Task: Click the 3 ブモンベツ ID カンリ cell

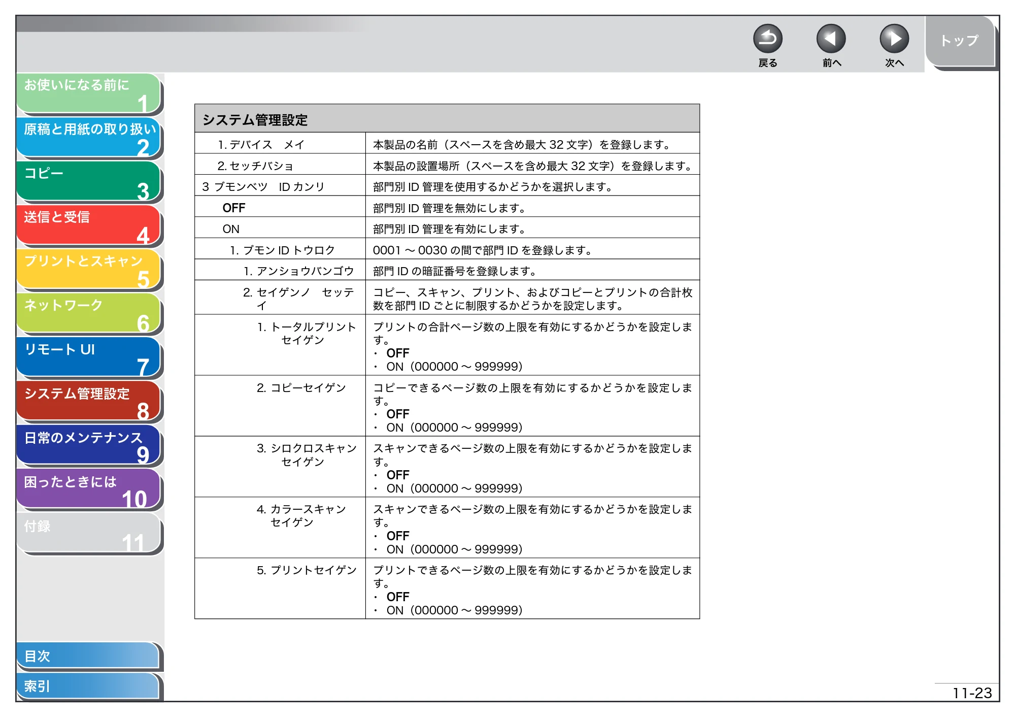Action: [280, 186]
